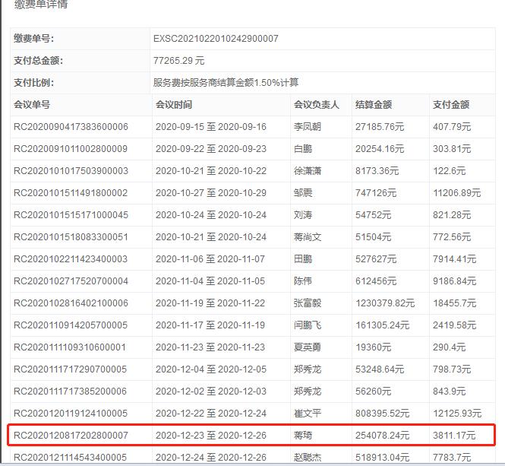Viewport: 505px width, 466px height.
Task: Click the 结算金额 column header
Action: (x=373, y=105)
